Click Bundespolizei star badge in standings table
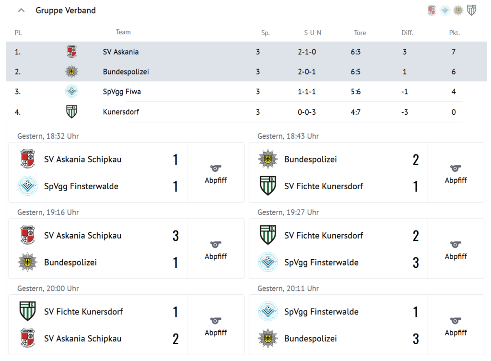 click(72, 72)
